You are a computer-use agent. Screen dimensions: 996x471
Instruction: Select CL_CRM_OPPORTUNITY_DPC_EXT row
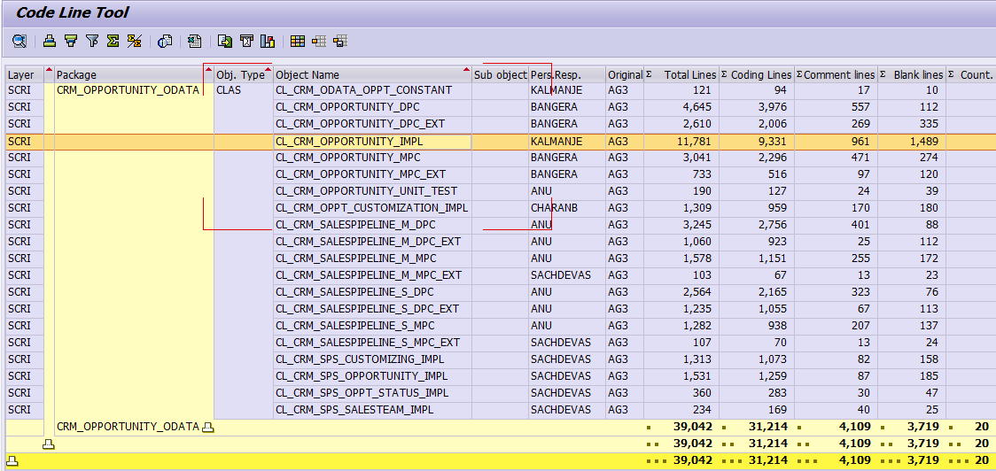click(360, 124)
